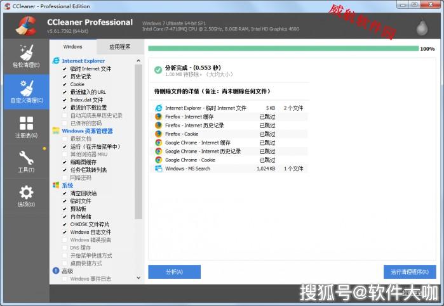Click the Internet Explorer section icon
Viewport: 444px width, 306px height.
coord(56,60)
